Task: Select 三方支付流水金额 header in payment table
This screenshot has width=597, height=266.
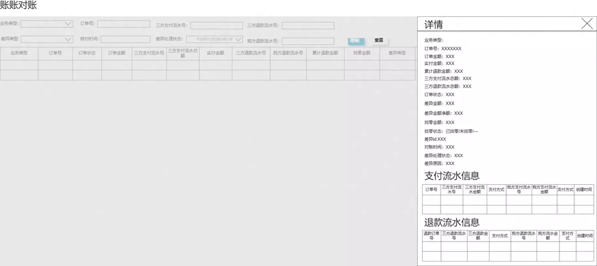Action: click(x=475, y=190)
